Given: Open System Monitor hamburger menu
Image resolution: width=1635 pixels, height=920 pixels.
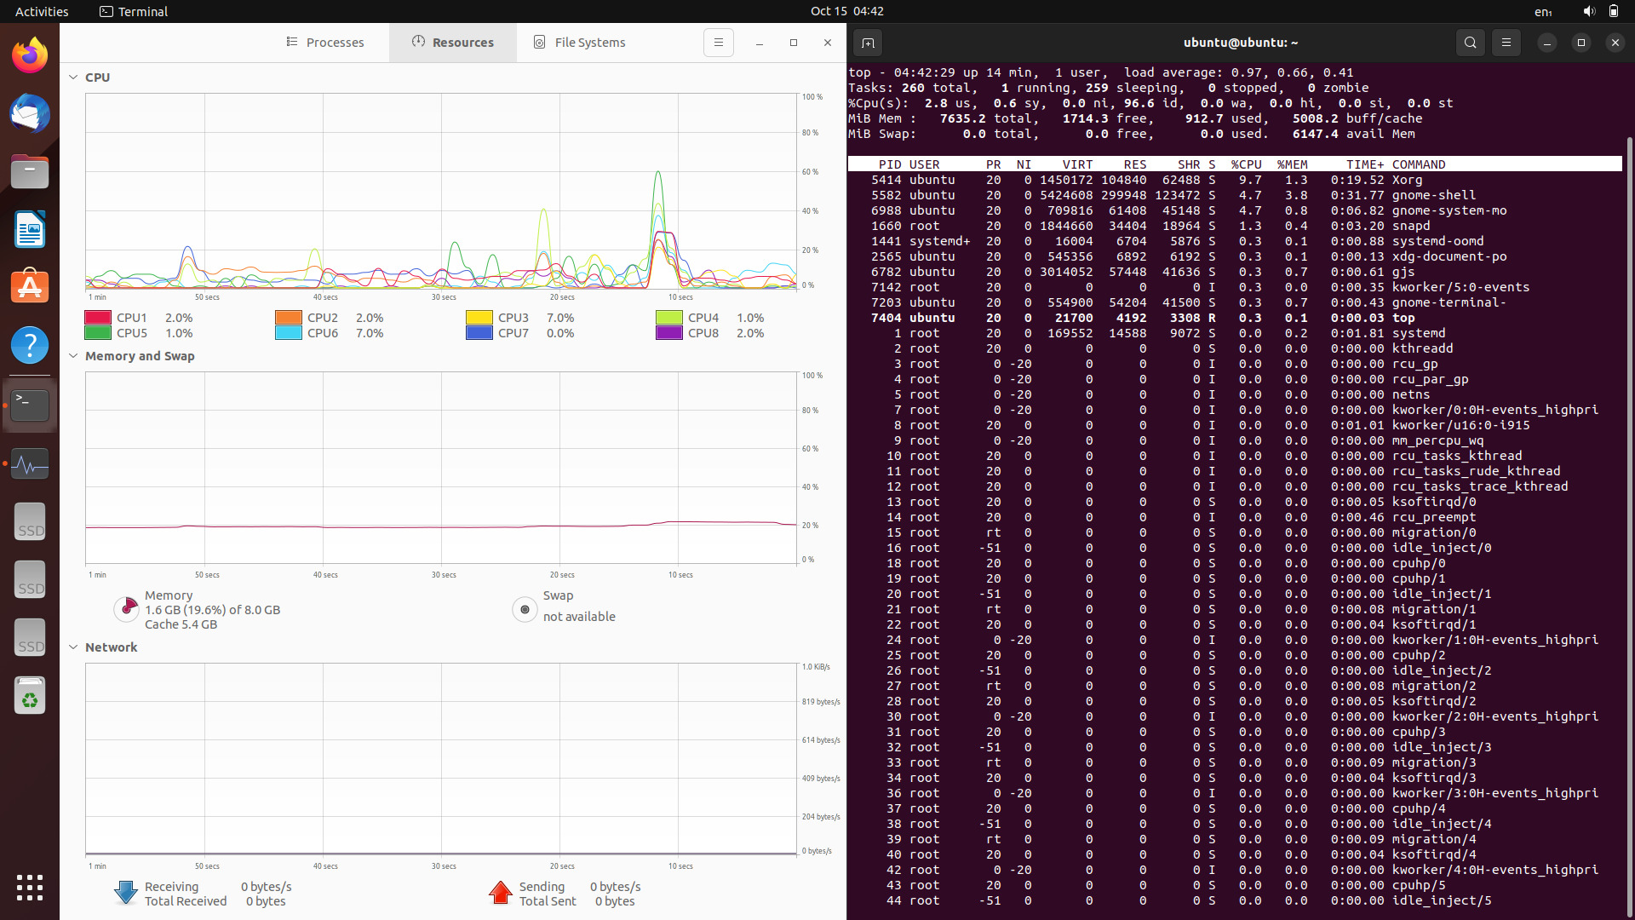Looking at the screenshot, I should pos(718,43).
